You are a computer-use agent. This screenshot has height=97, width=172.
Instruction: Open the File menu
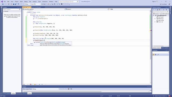click(5, 2)
